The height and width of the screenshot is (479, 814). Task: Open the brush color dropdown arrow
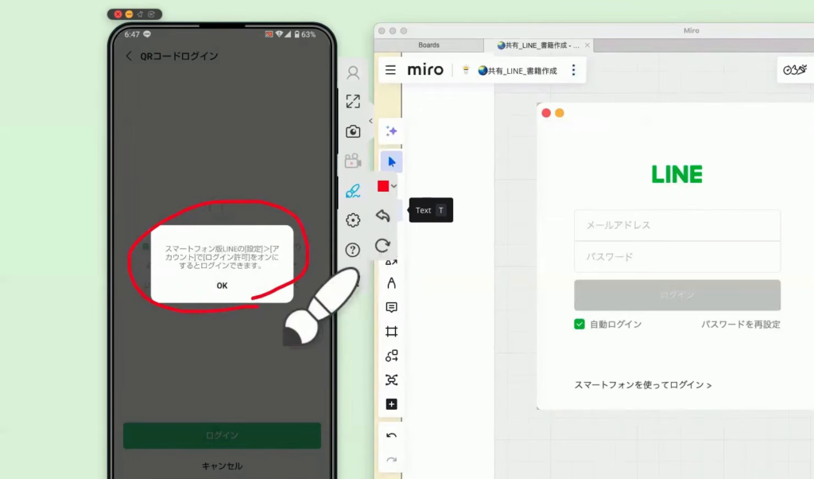pos(394,186)
